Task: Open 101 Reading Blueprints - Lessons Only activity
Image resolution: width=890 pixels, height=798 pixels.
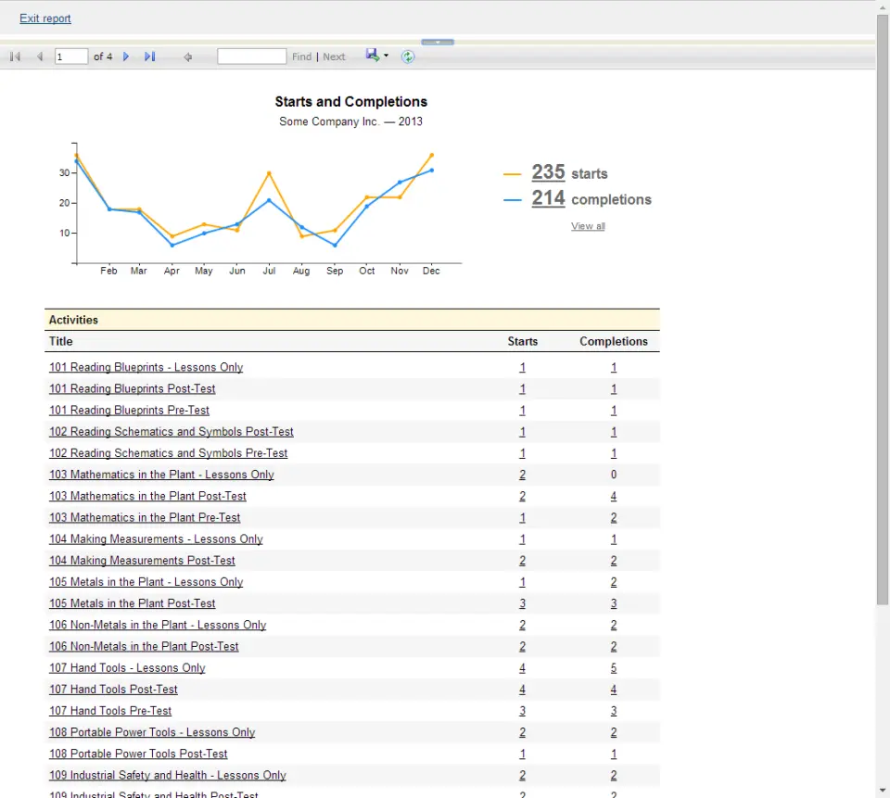Action: tap(146, 367)
